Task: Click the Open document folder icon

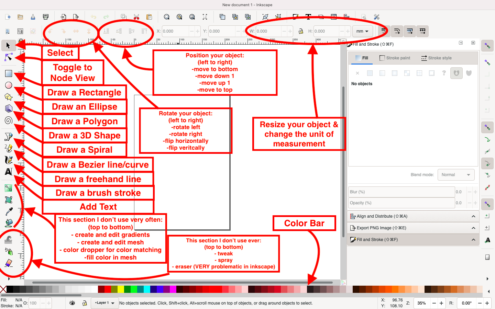Action: point(20,17)
